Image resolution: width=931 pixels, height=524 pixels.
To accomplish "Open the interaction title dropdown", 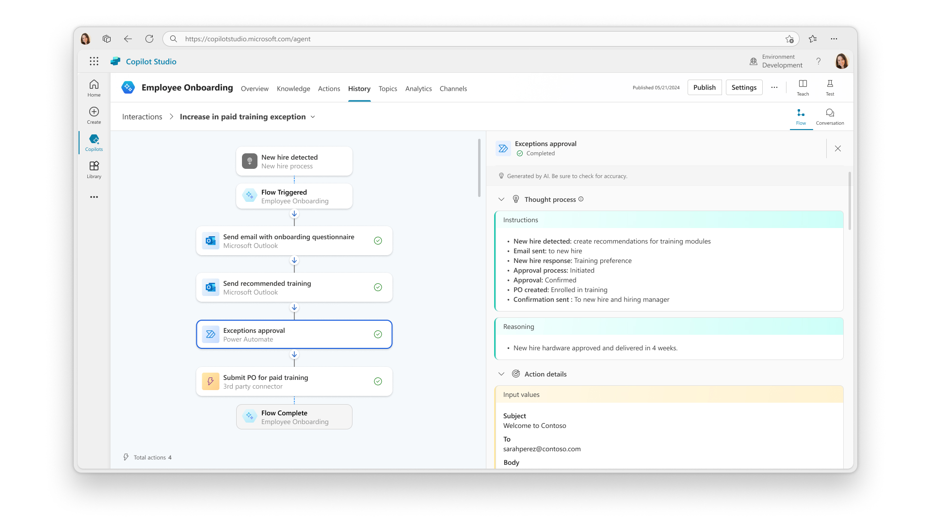I will point(313,117).
